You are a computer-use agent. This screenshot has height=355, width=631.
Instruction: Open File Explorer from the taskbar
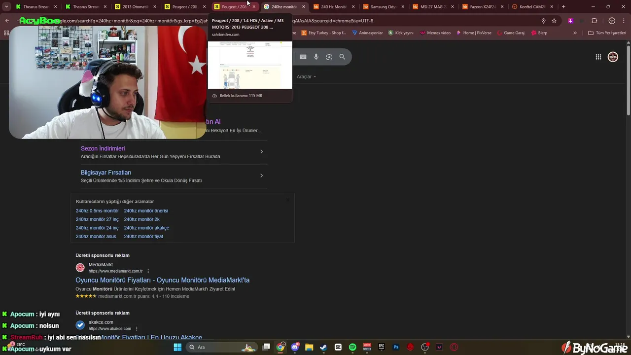(309, 347)
